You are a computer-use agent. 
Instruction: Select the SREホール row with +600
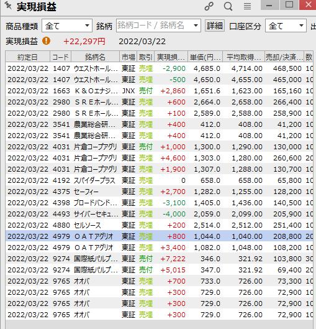click(x=159, y=102)
